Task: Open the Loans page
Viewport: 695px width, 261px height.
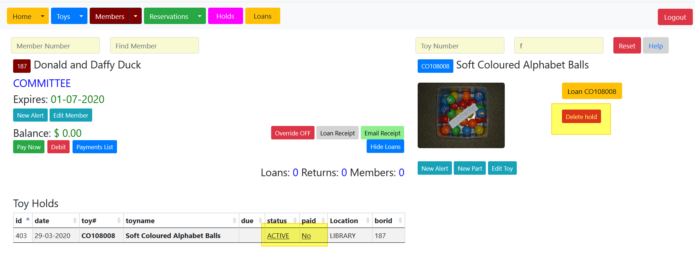Action: 262,16
